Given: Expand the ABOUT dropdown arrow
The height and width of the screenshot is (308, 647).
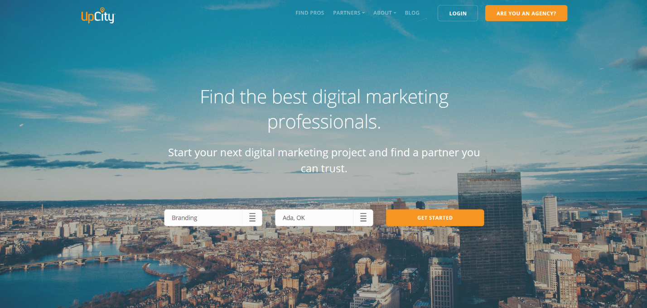Looking at the screenshot, I should pos(395,13).
